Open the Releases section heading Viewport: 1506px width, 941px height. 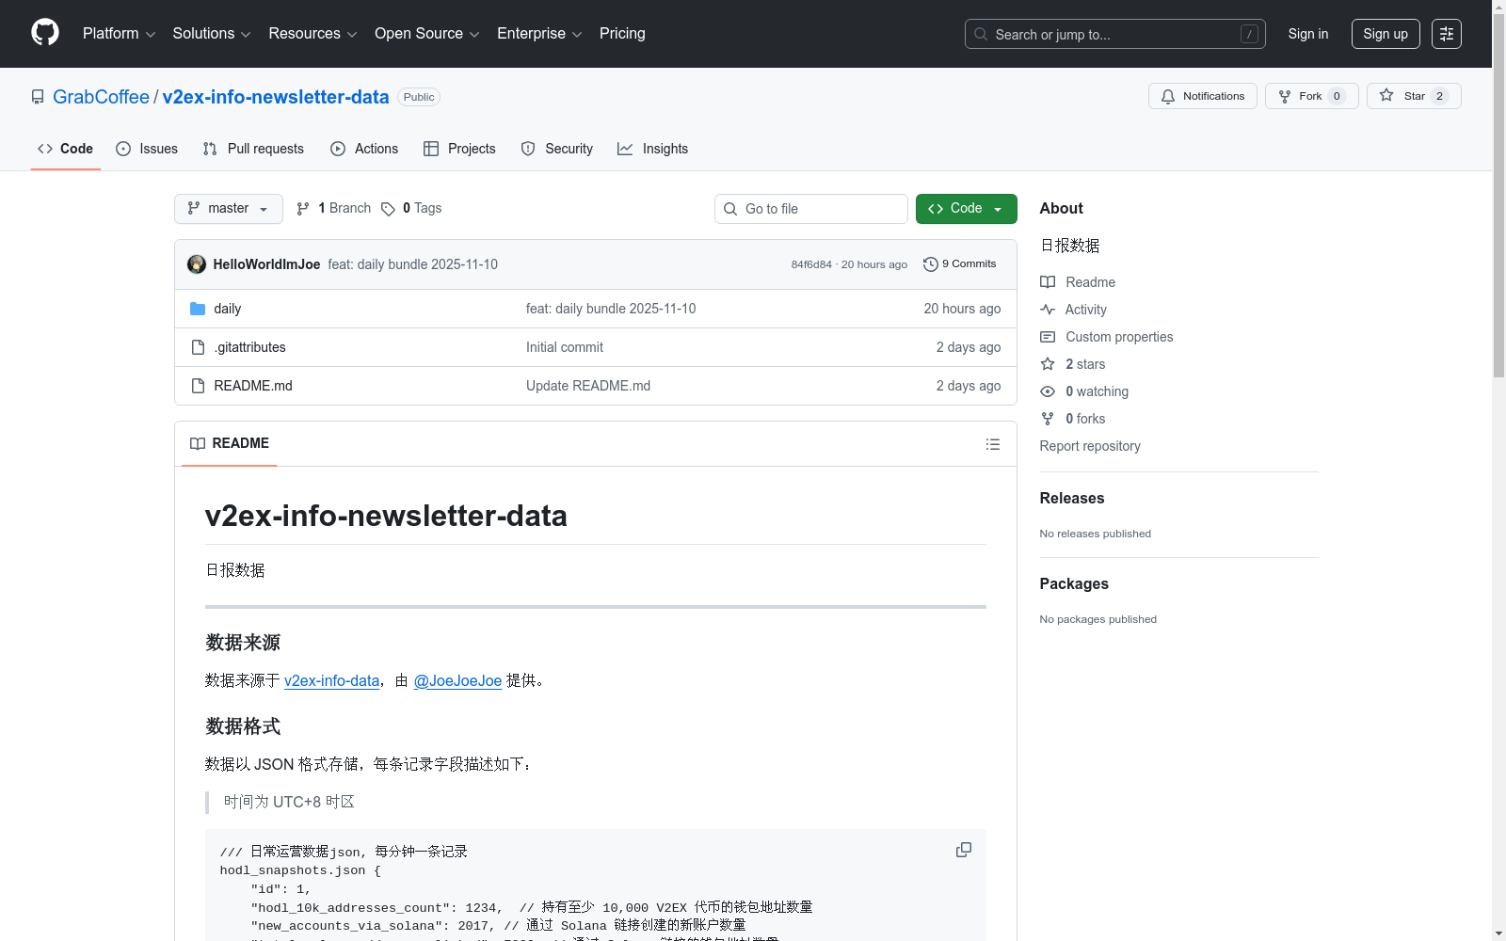pos(1072,499)
